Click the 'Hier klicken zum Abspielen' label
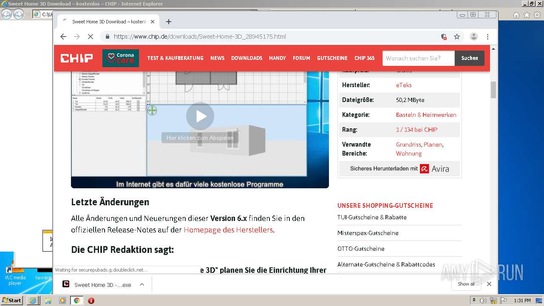 [x=200, y=138]
